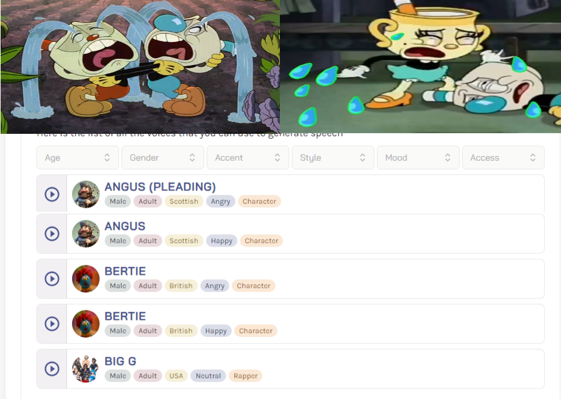Screen dimensions: 561x399
Task: Play the Angus (Pleading) voice preview
Action: click(52, 194)
